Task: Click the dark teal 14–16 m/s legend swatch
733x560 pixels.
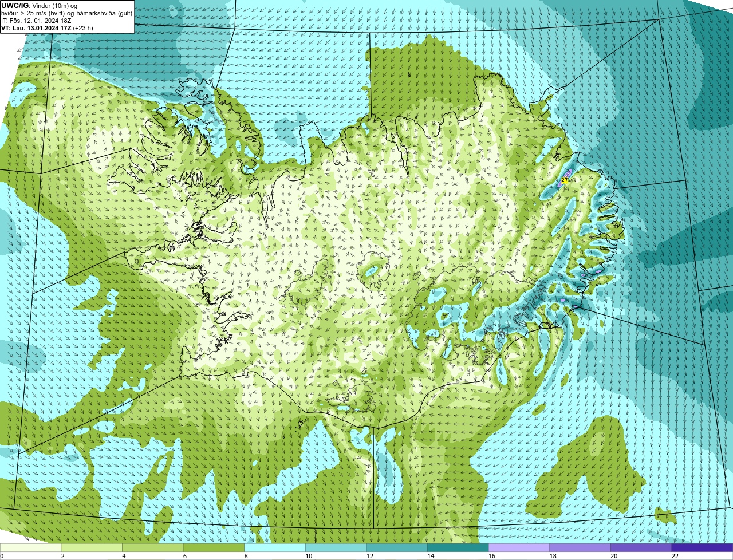Action: click(458, 547)
